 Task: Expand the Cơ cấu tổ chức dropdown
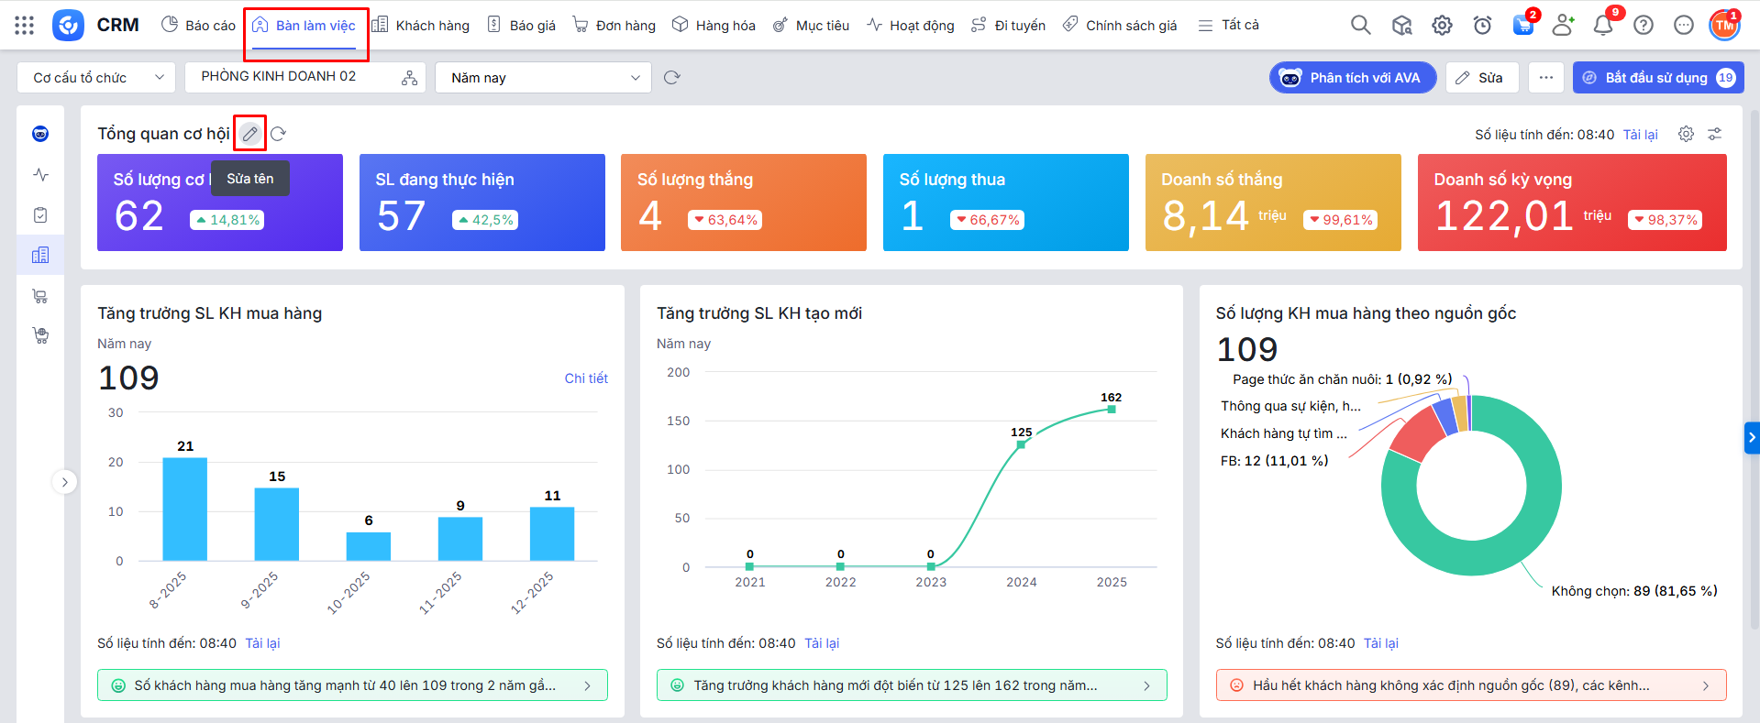coord(96,78)
